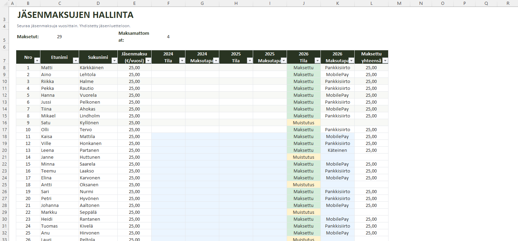
Task: Select column F by its header
Action: coord(168,3)
